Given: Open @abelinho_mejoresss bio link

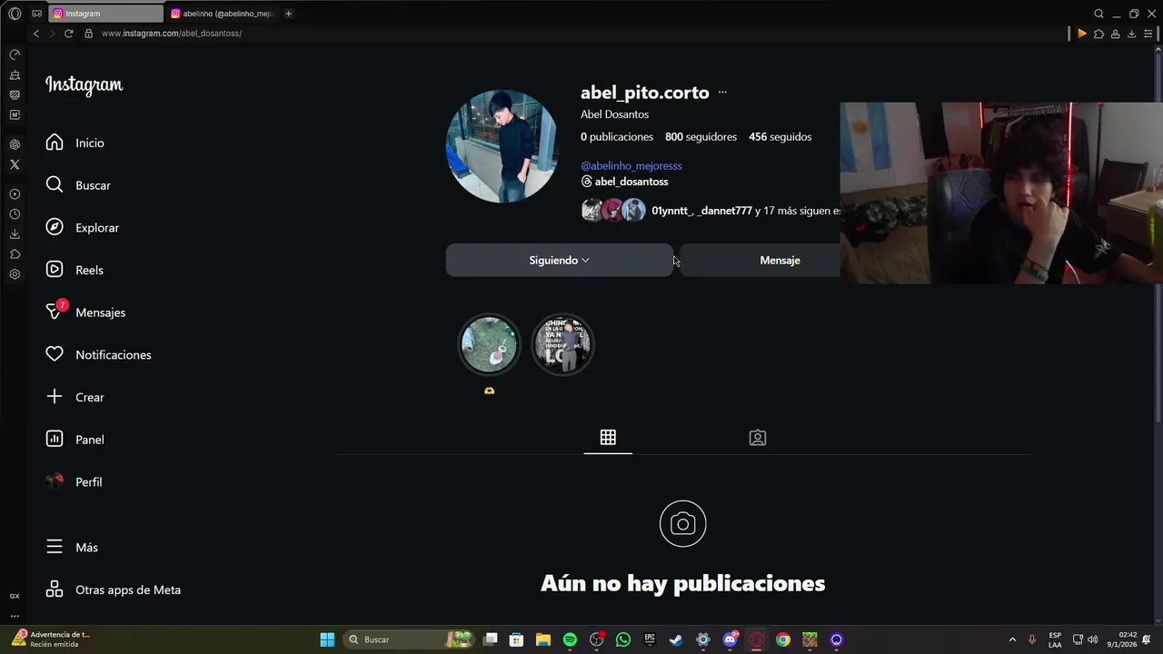Looking at the screenshot, I should 631,165.
